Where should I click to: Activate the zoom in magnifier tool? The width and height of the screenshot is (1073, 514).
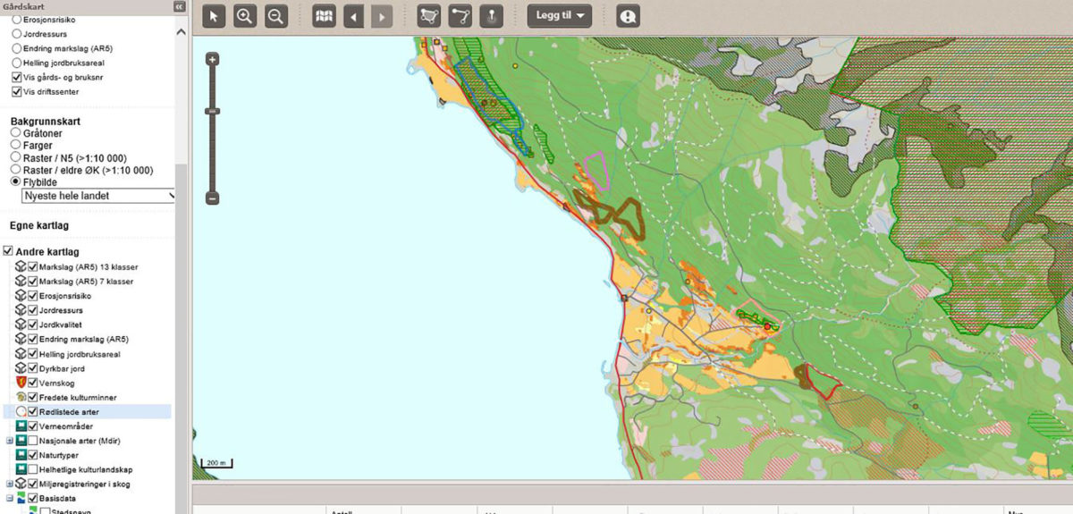245,15
